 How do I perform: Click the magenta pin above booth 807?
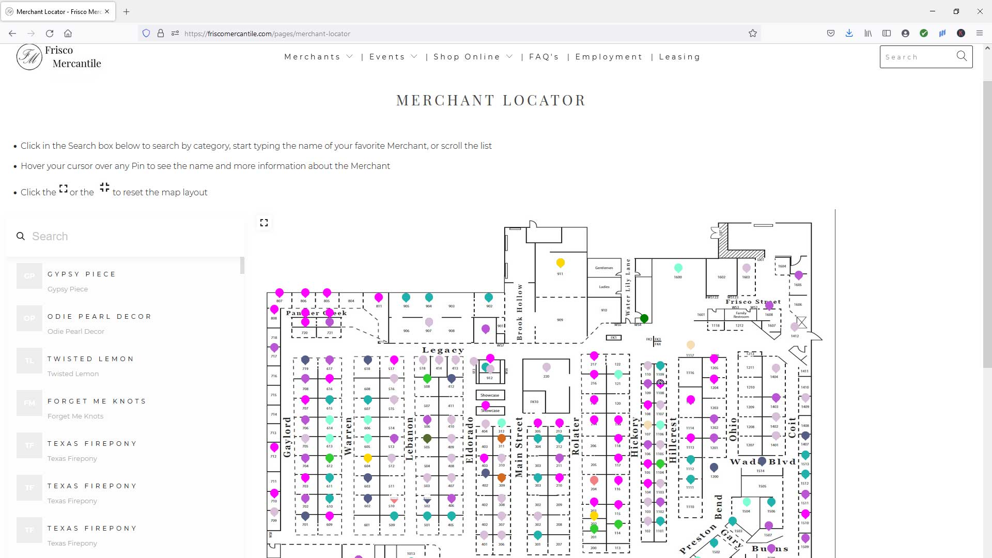(x=280, y=293)
